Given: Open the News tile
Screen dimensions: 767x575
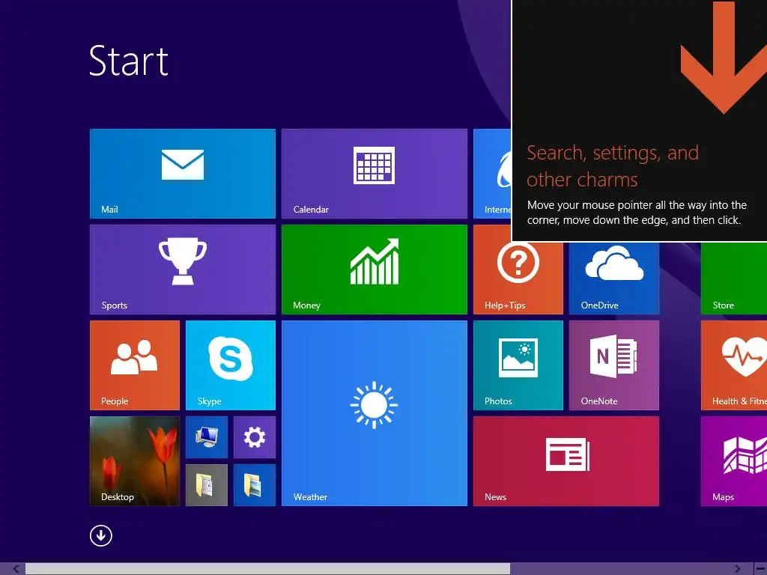Looking at the screenshot, I should pos(566,461).
